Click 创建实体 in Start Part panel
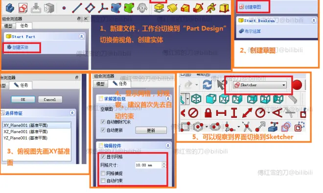Screen dimensions: 323x193 click(20, 47)
